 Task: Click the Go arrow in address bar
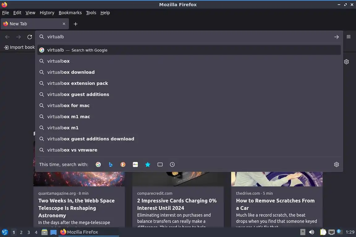336,37
